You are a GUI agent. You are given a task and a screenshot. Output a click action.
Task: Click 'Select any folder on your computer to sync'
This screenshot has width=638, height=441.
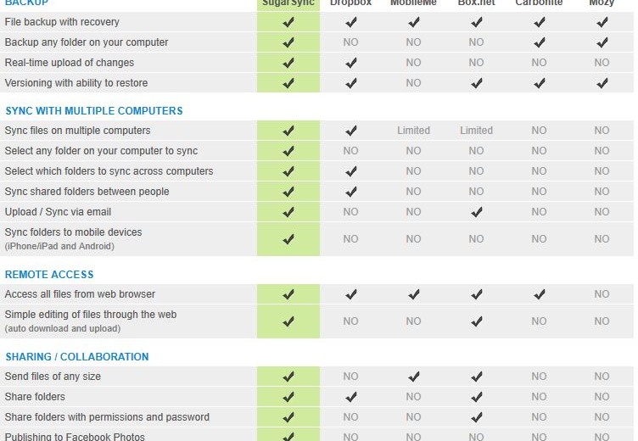point(101,151)
